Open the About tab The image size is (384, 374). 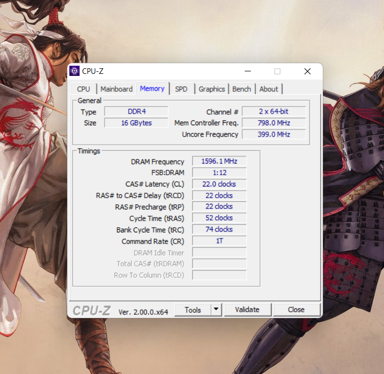point(269,89)
